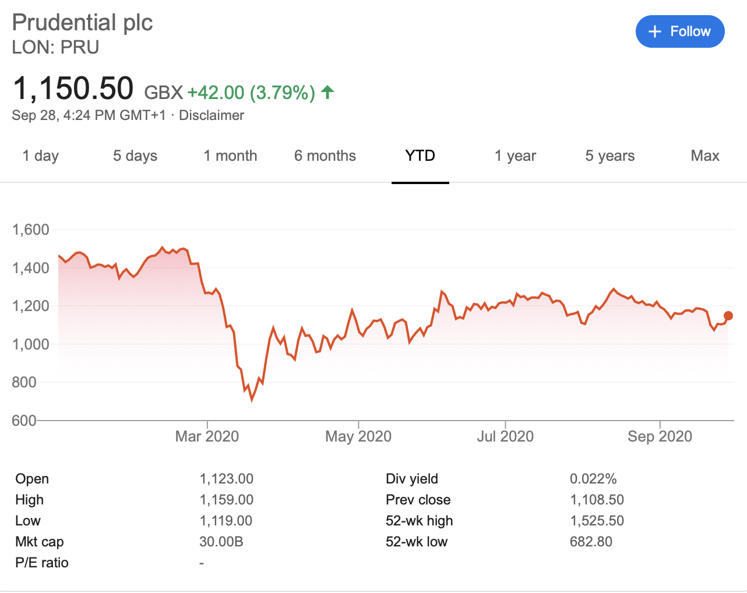This screenshot has height=593, width=747.
Task: Display the Max historical chart
Action: click(705, 156)
